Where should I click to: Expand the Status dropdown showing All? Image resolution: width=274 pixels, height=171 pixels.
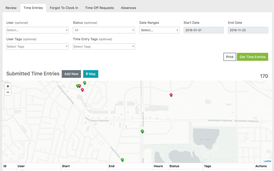[x=104, y=30]
